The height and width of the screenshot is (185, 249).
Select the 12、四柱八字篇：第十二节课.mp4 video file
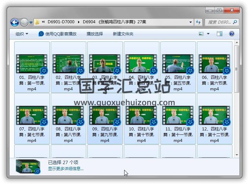point(214,116)
